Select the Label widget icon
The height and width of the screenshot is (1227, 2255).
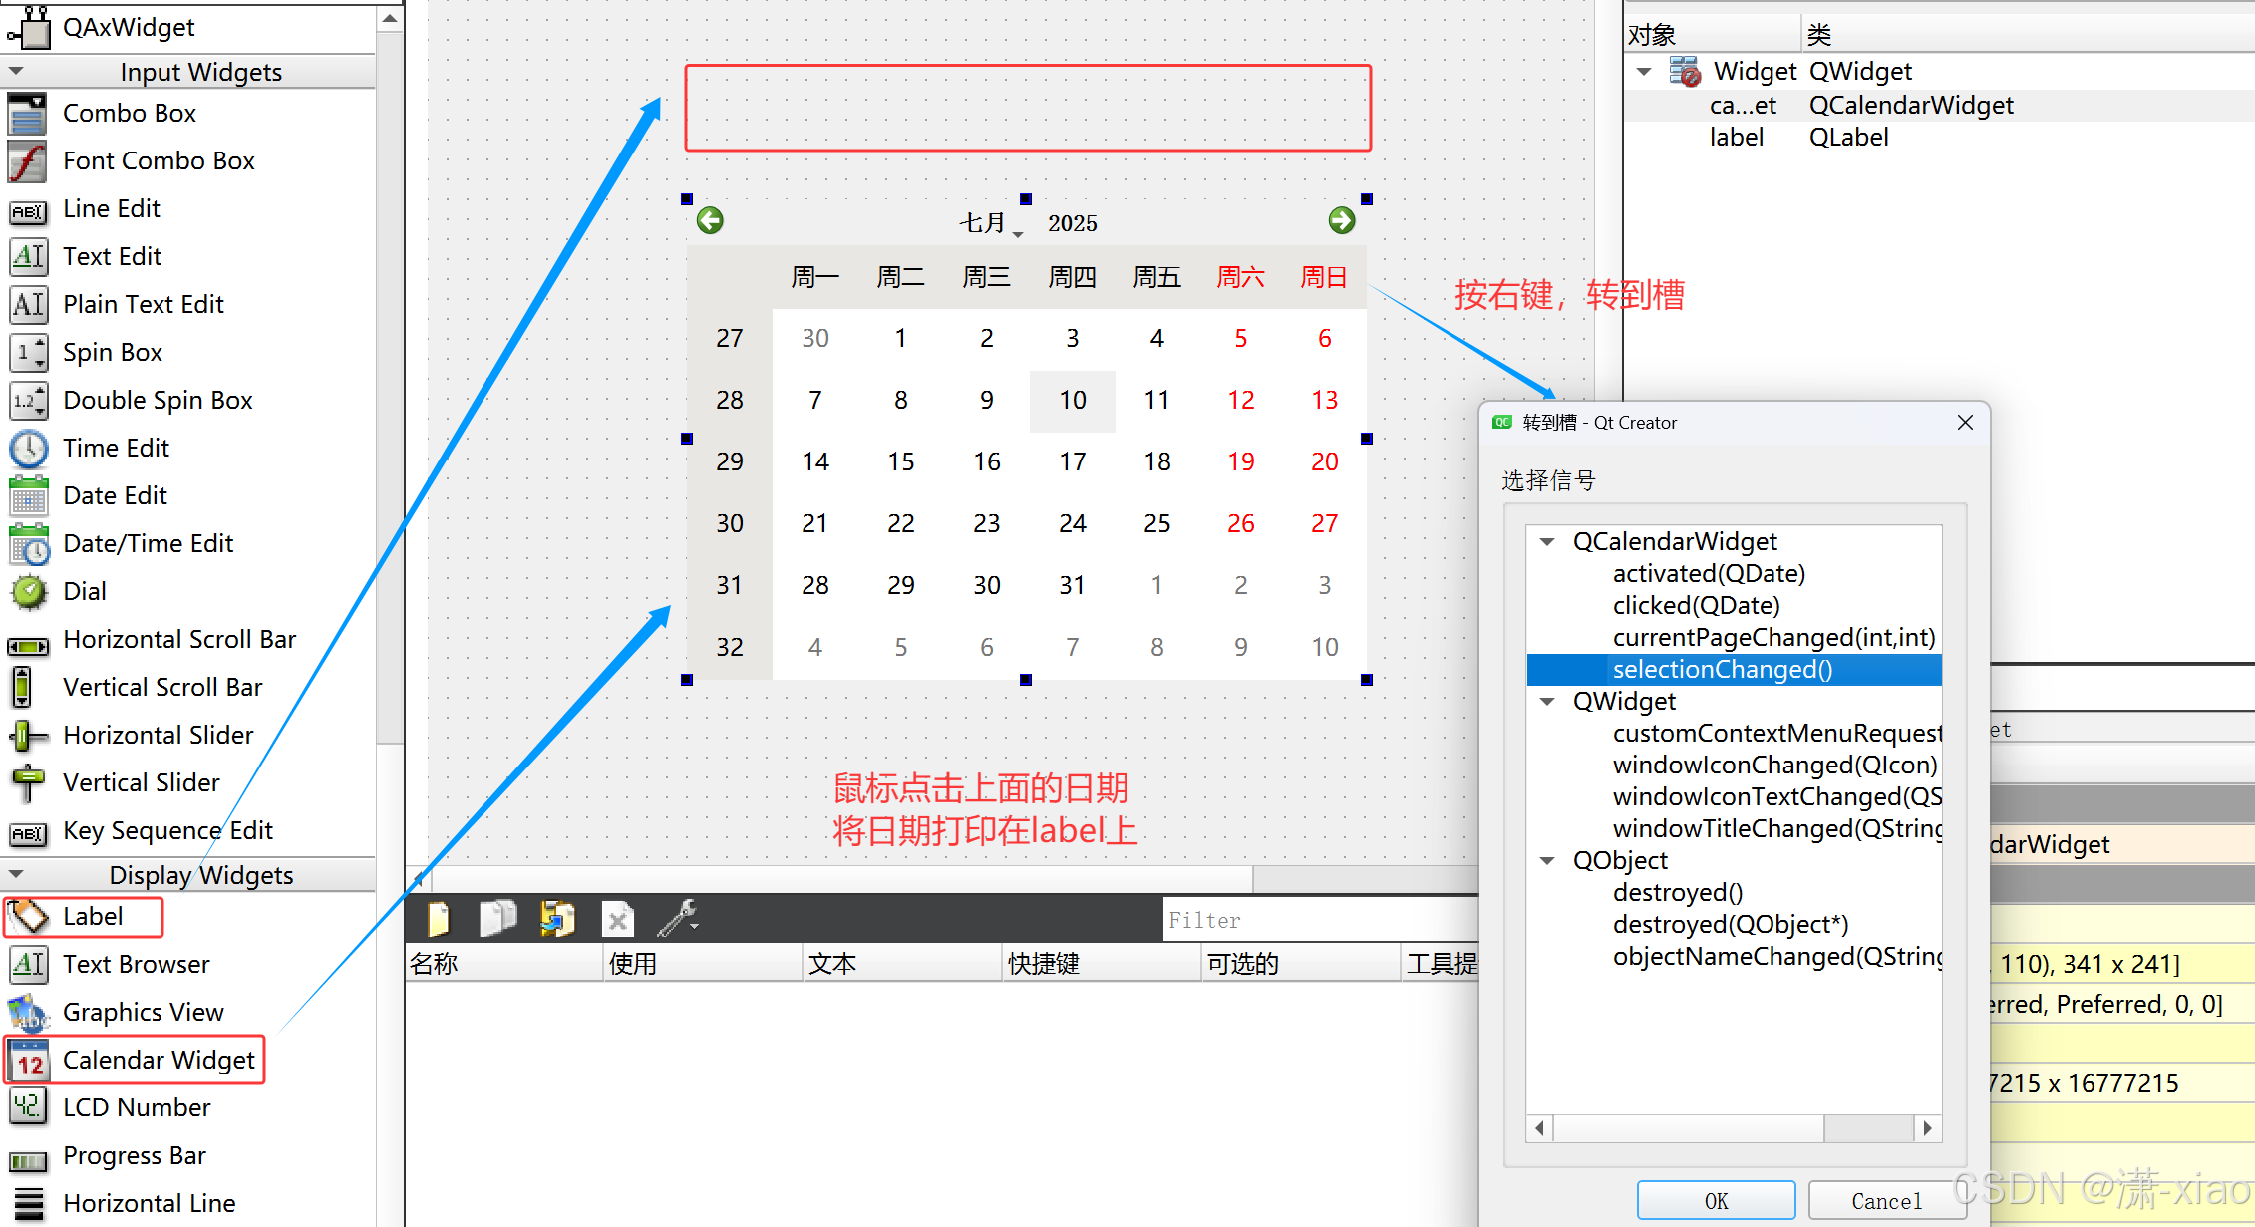pos(28,917)
